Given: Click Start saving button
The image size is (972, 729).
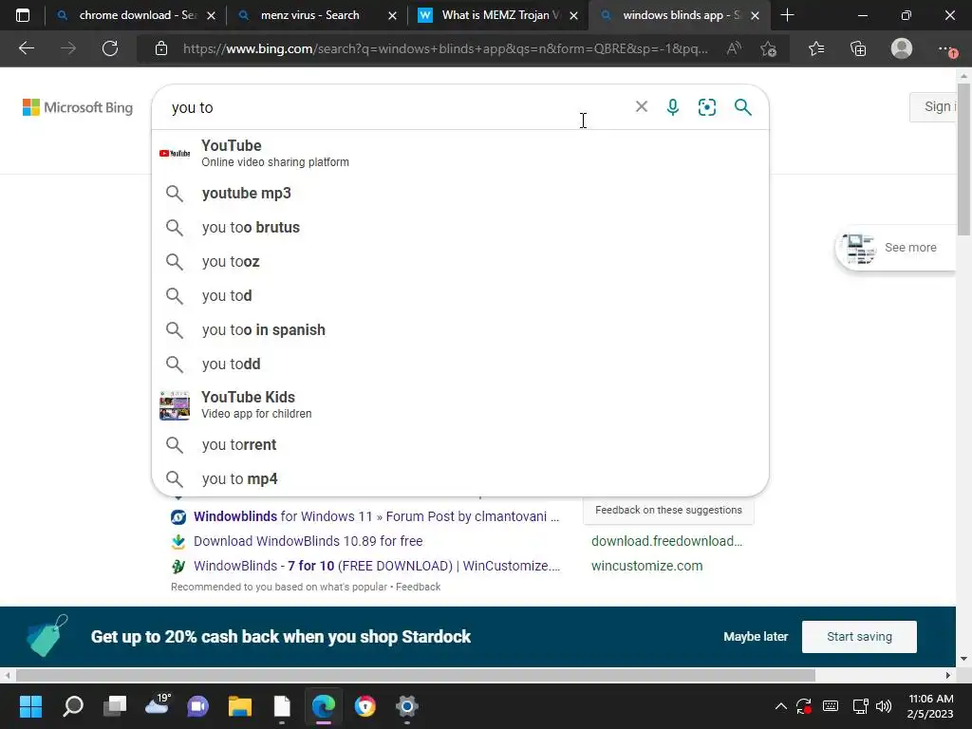Looking at the screenshot, I should point(859,637).
